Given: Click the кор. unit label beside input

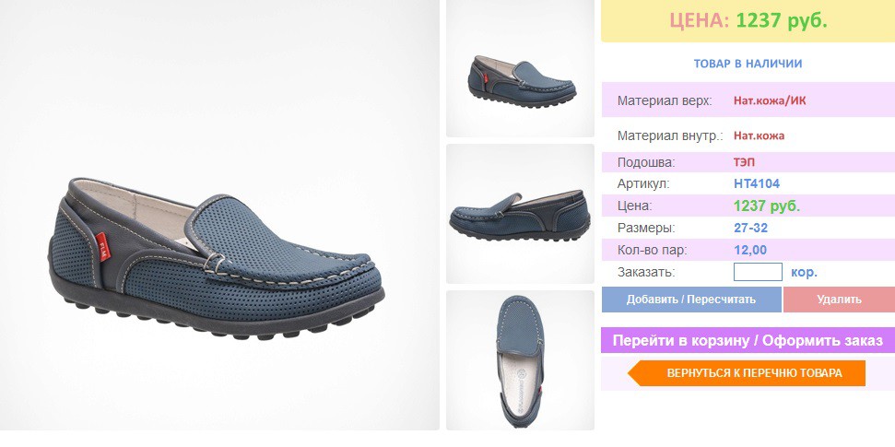Looking at the screenshot, I should [804, 272].
